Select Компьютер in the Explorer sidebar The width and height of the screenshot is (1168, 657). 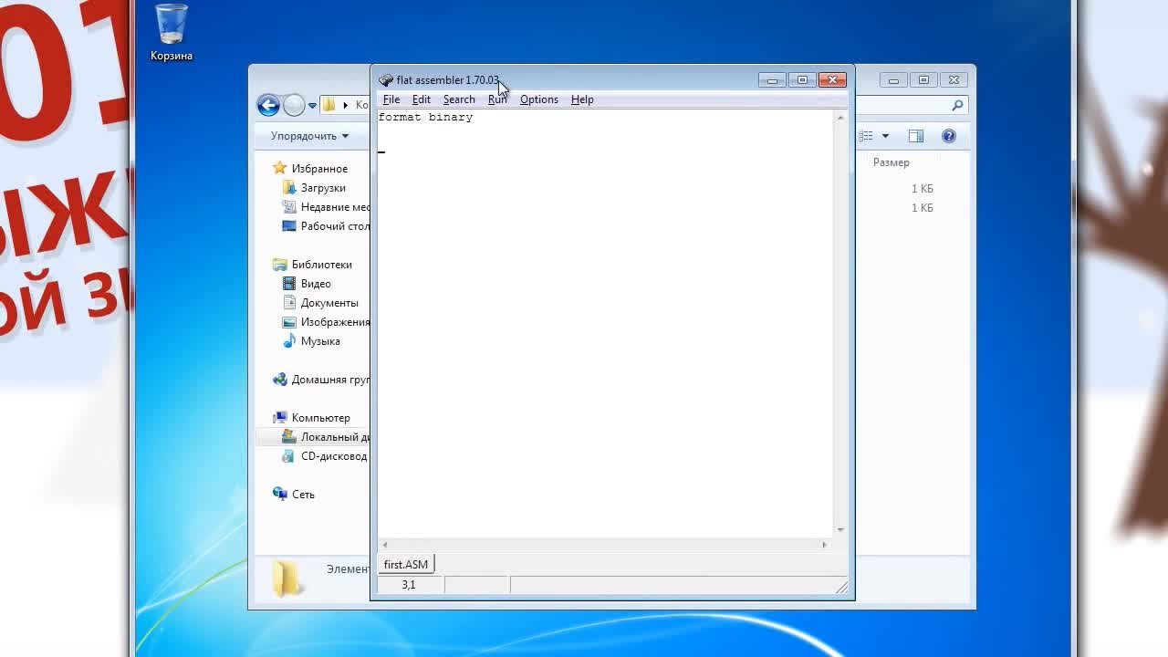tap(320, 418)
